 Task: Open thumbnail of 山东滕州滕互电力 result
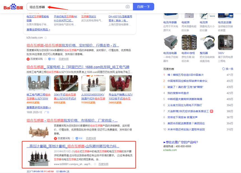[x=39, y=158]
